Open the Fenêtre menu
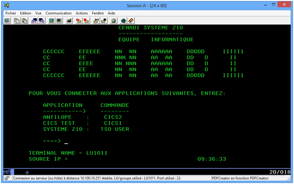 click(98, 13)
